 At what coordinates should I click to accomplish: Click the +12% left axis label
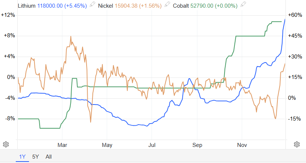tap(8, 15)
